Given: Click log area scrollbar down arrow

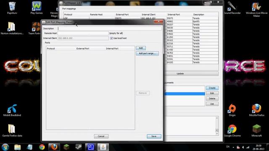Looking at the screenshot, I should click(x=217, y=134).
